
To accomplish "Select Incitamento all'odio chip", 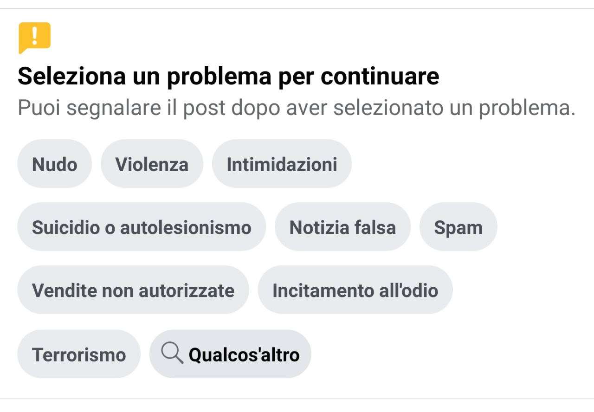I will [x=355, y=290].
